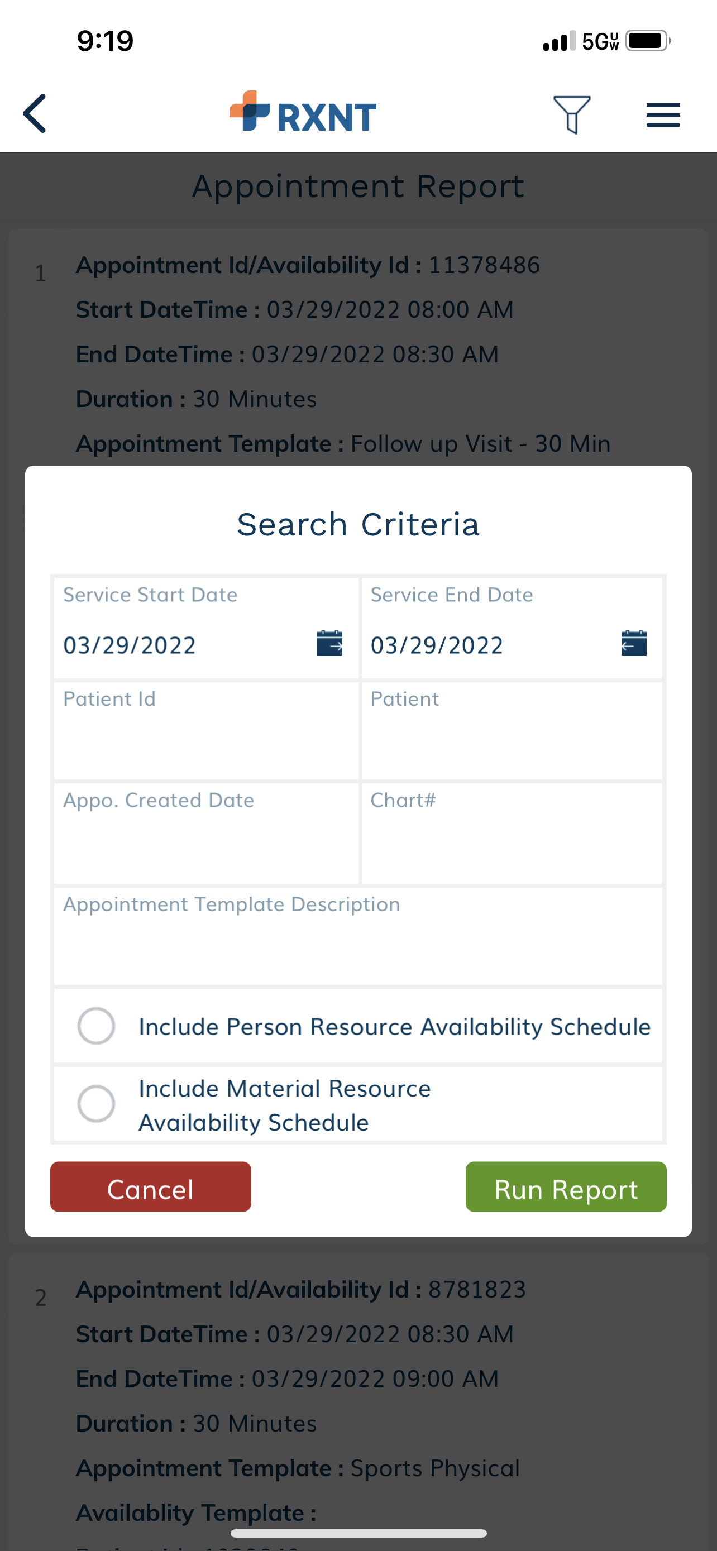Run the report with green button
The image size is (717, 1551).
coord(566,1187)
